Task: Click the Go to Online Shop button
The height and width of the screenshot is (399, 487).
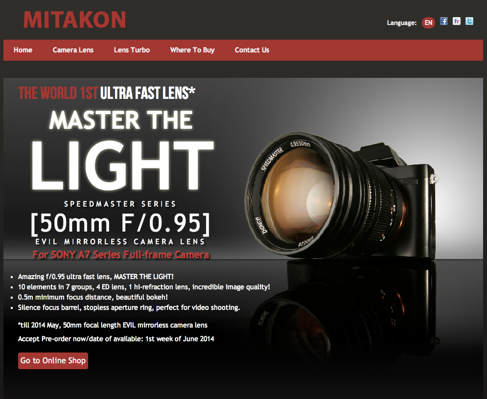Action: click(53, 361)
